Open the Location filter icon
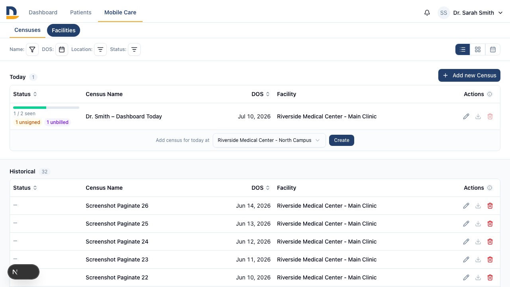Viewport: 510px width, 287px height. click(100, 49)
